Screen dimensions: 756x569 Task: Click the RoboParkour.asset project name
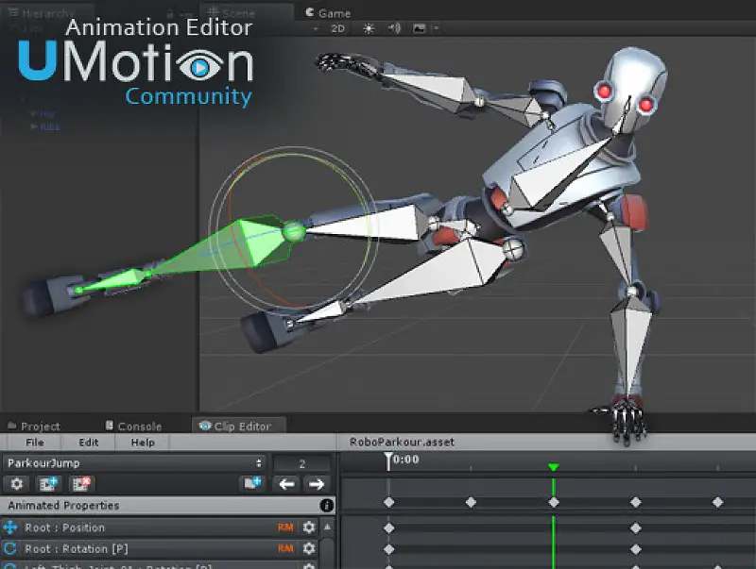point(402,442)
